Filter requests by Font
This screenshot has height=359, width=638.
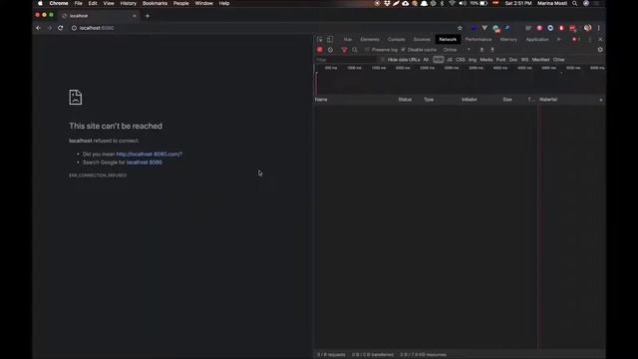tap(500, 60)
